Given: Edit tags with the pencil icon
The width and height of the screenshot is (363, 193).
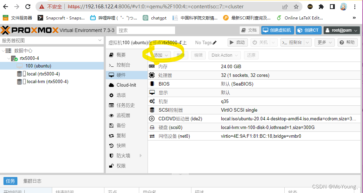Looking at the screenshot, I should click(x=215, y=42).
